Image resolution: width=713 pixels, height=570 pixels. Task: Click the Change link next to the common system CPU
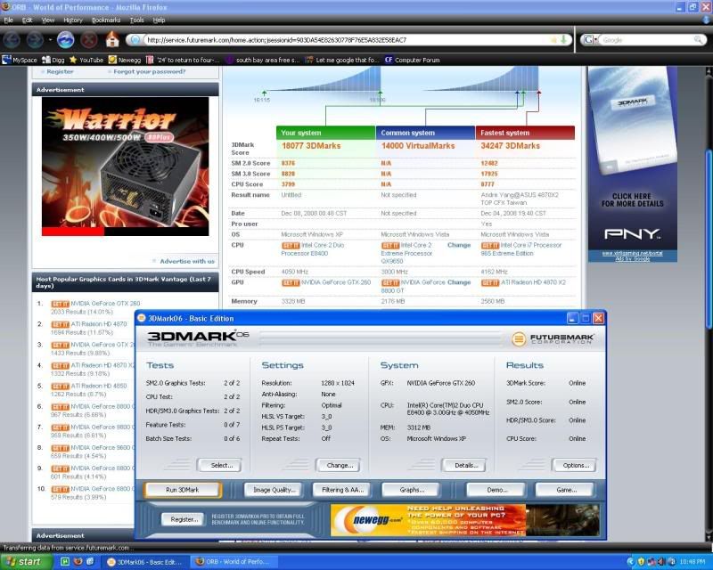[x=459, y=245]
